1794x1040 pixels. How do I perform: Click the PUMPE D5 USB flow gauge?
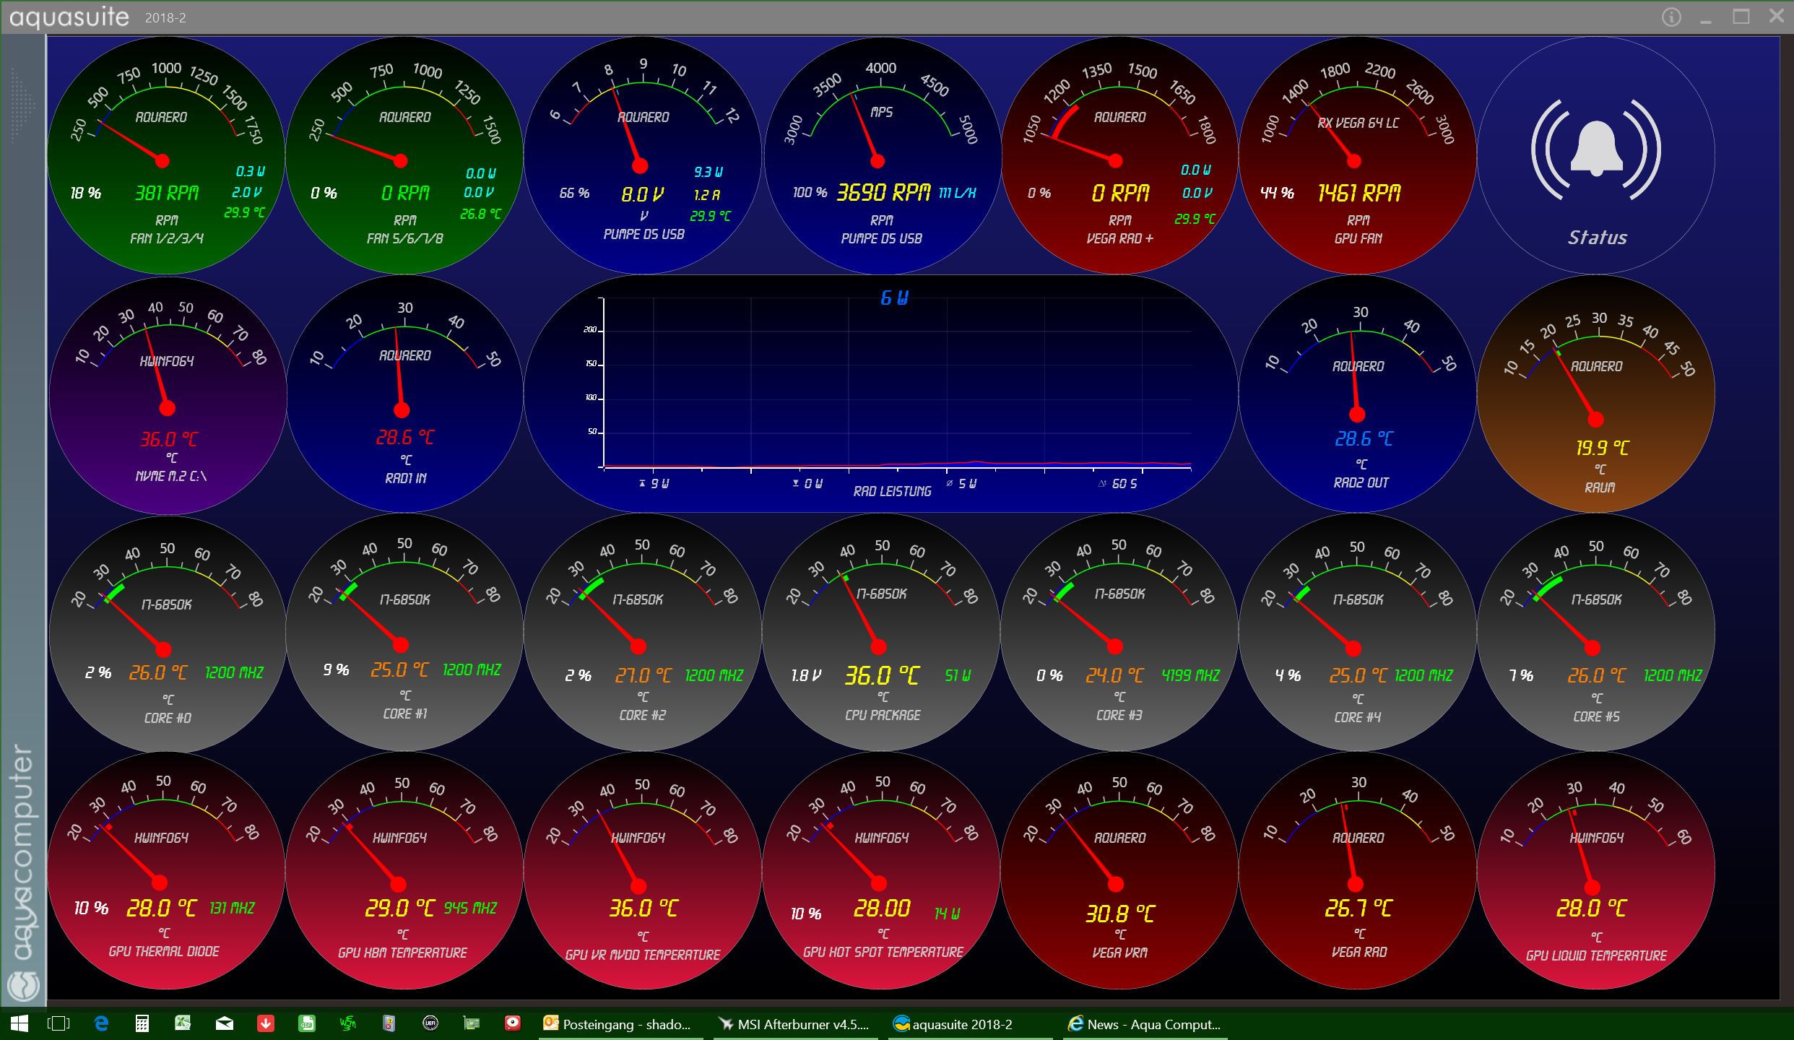881,155
